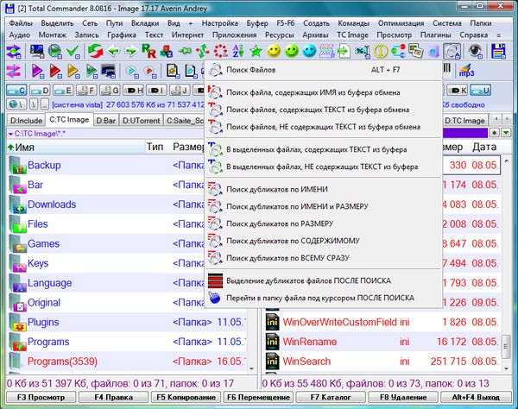Click the yellow information circle icon
The image size is (518, 409).
pos(381,51)
